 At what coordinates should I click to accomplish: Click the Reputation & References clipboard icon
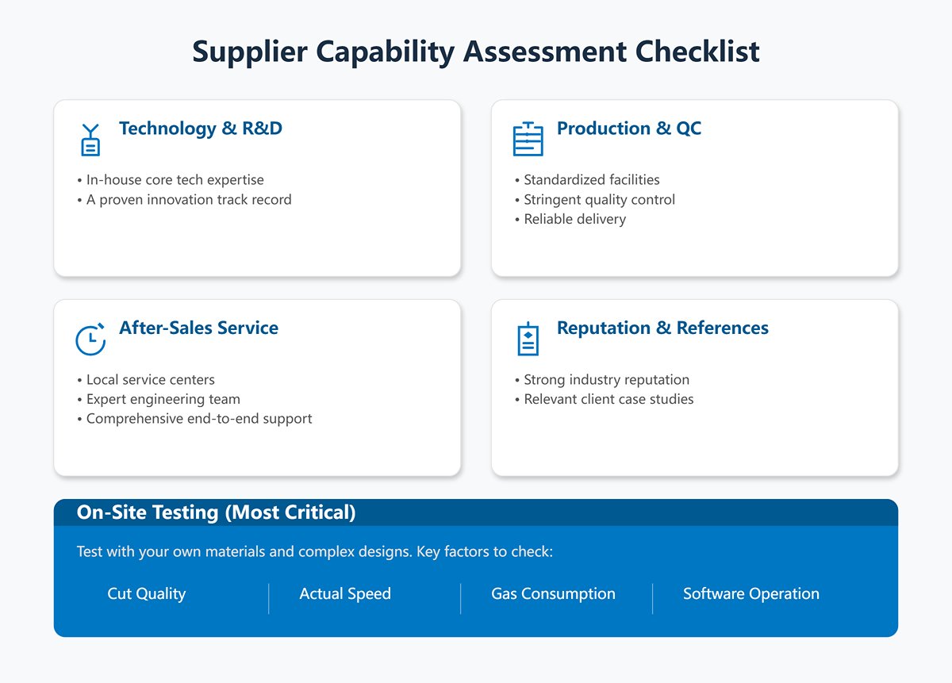(528, 340)
